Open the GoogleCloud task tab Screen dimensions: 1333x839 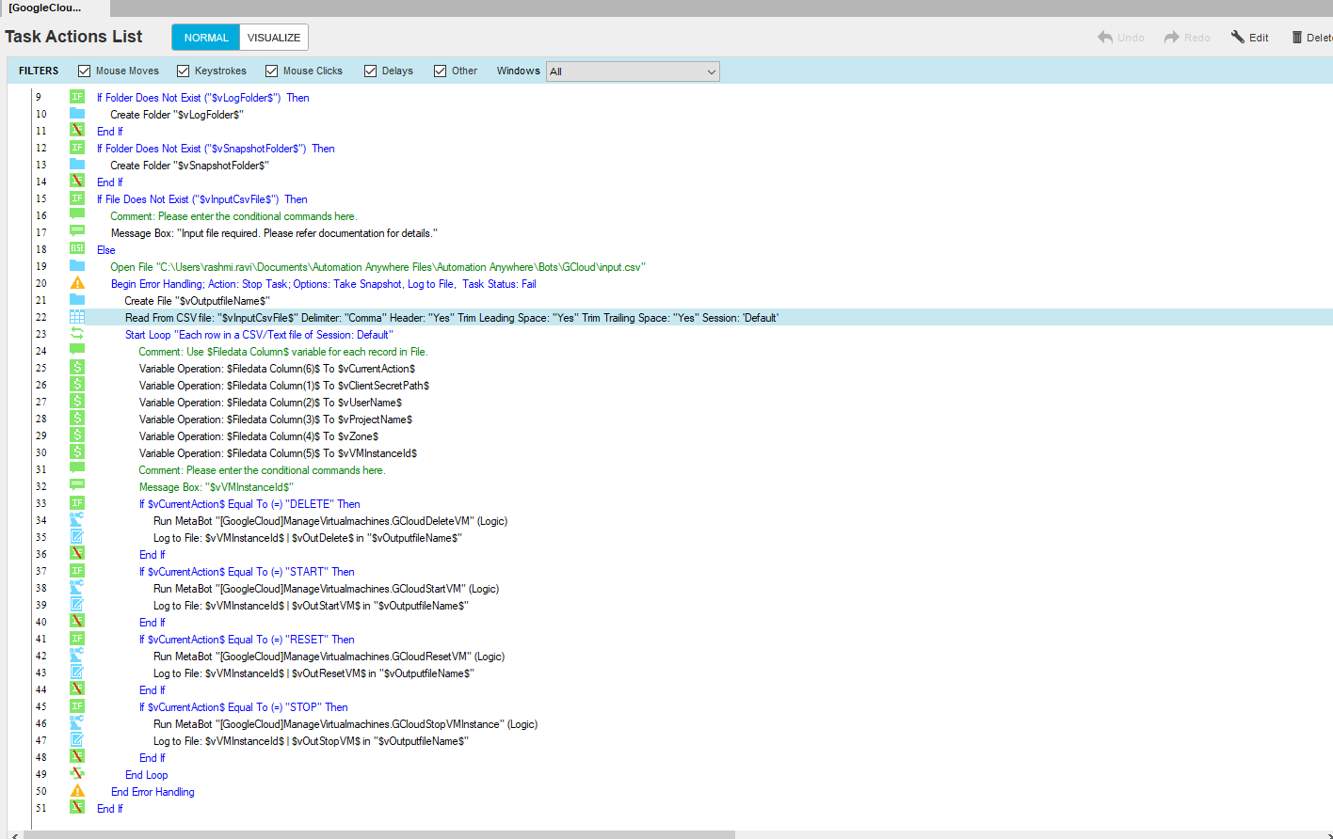point(47,8)
